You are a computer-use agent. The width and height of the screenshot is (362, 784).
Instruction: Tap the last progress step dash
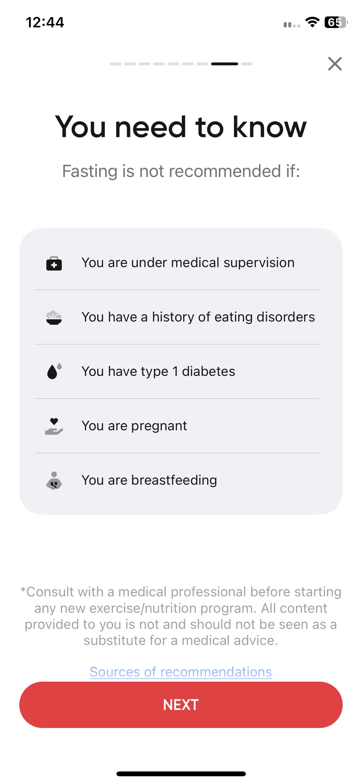tap(247, 64)
